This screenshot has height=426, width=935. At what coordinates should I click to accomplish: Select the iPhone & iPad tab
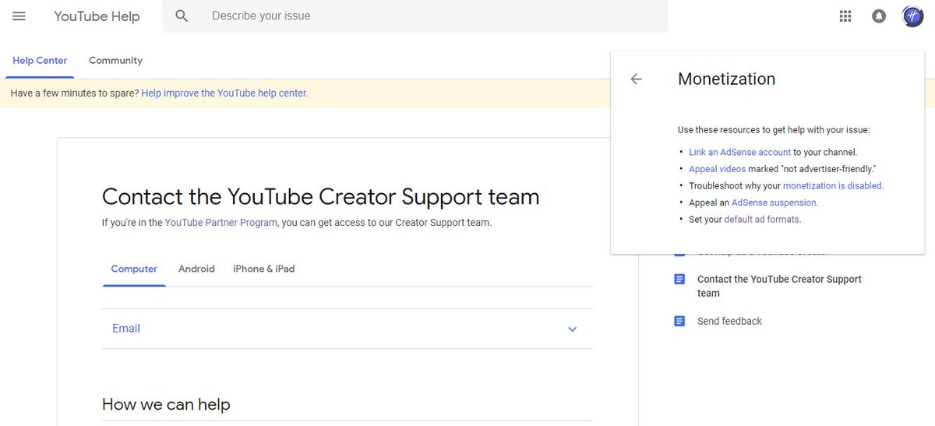coord(264,269)
